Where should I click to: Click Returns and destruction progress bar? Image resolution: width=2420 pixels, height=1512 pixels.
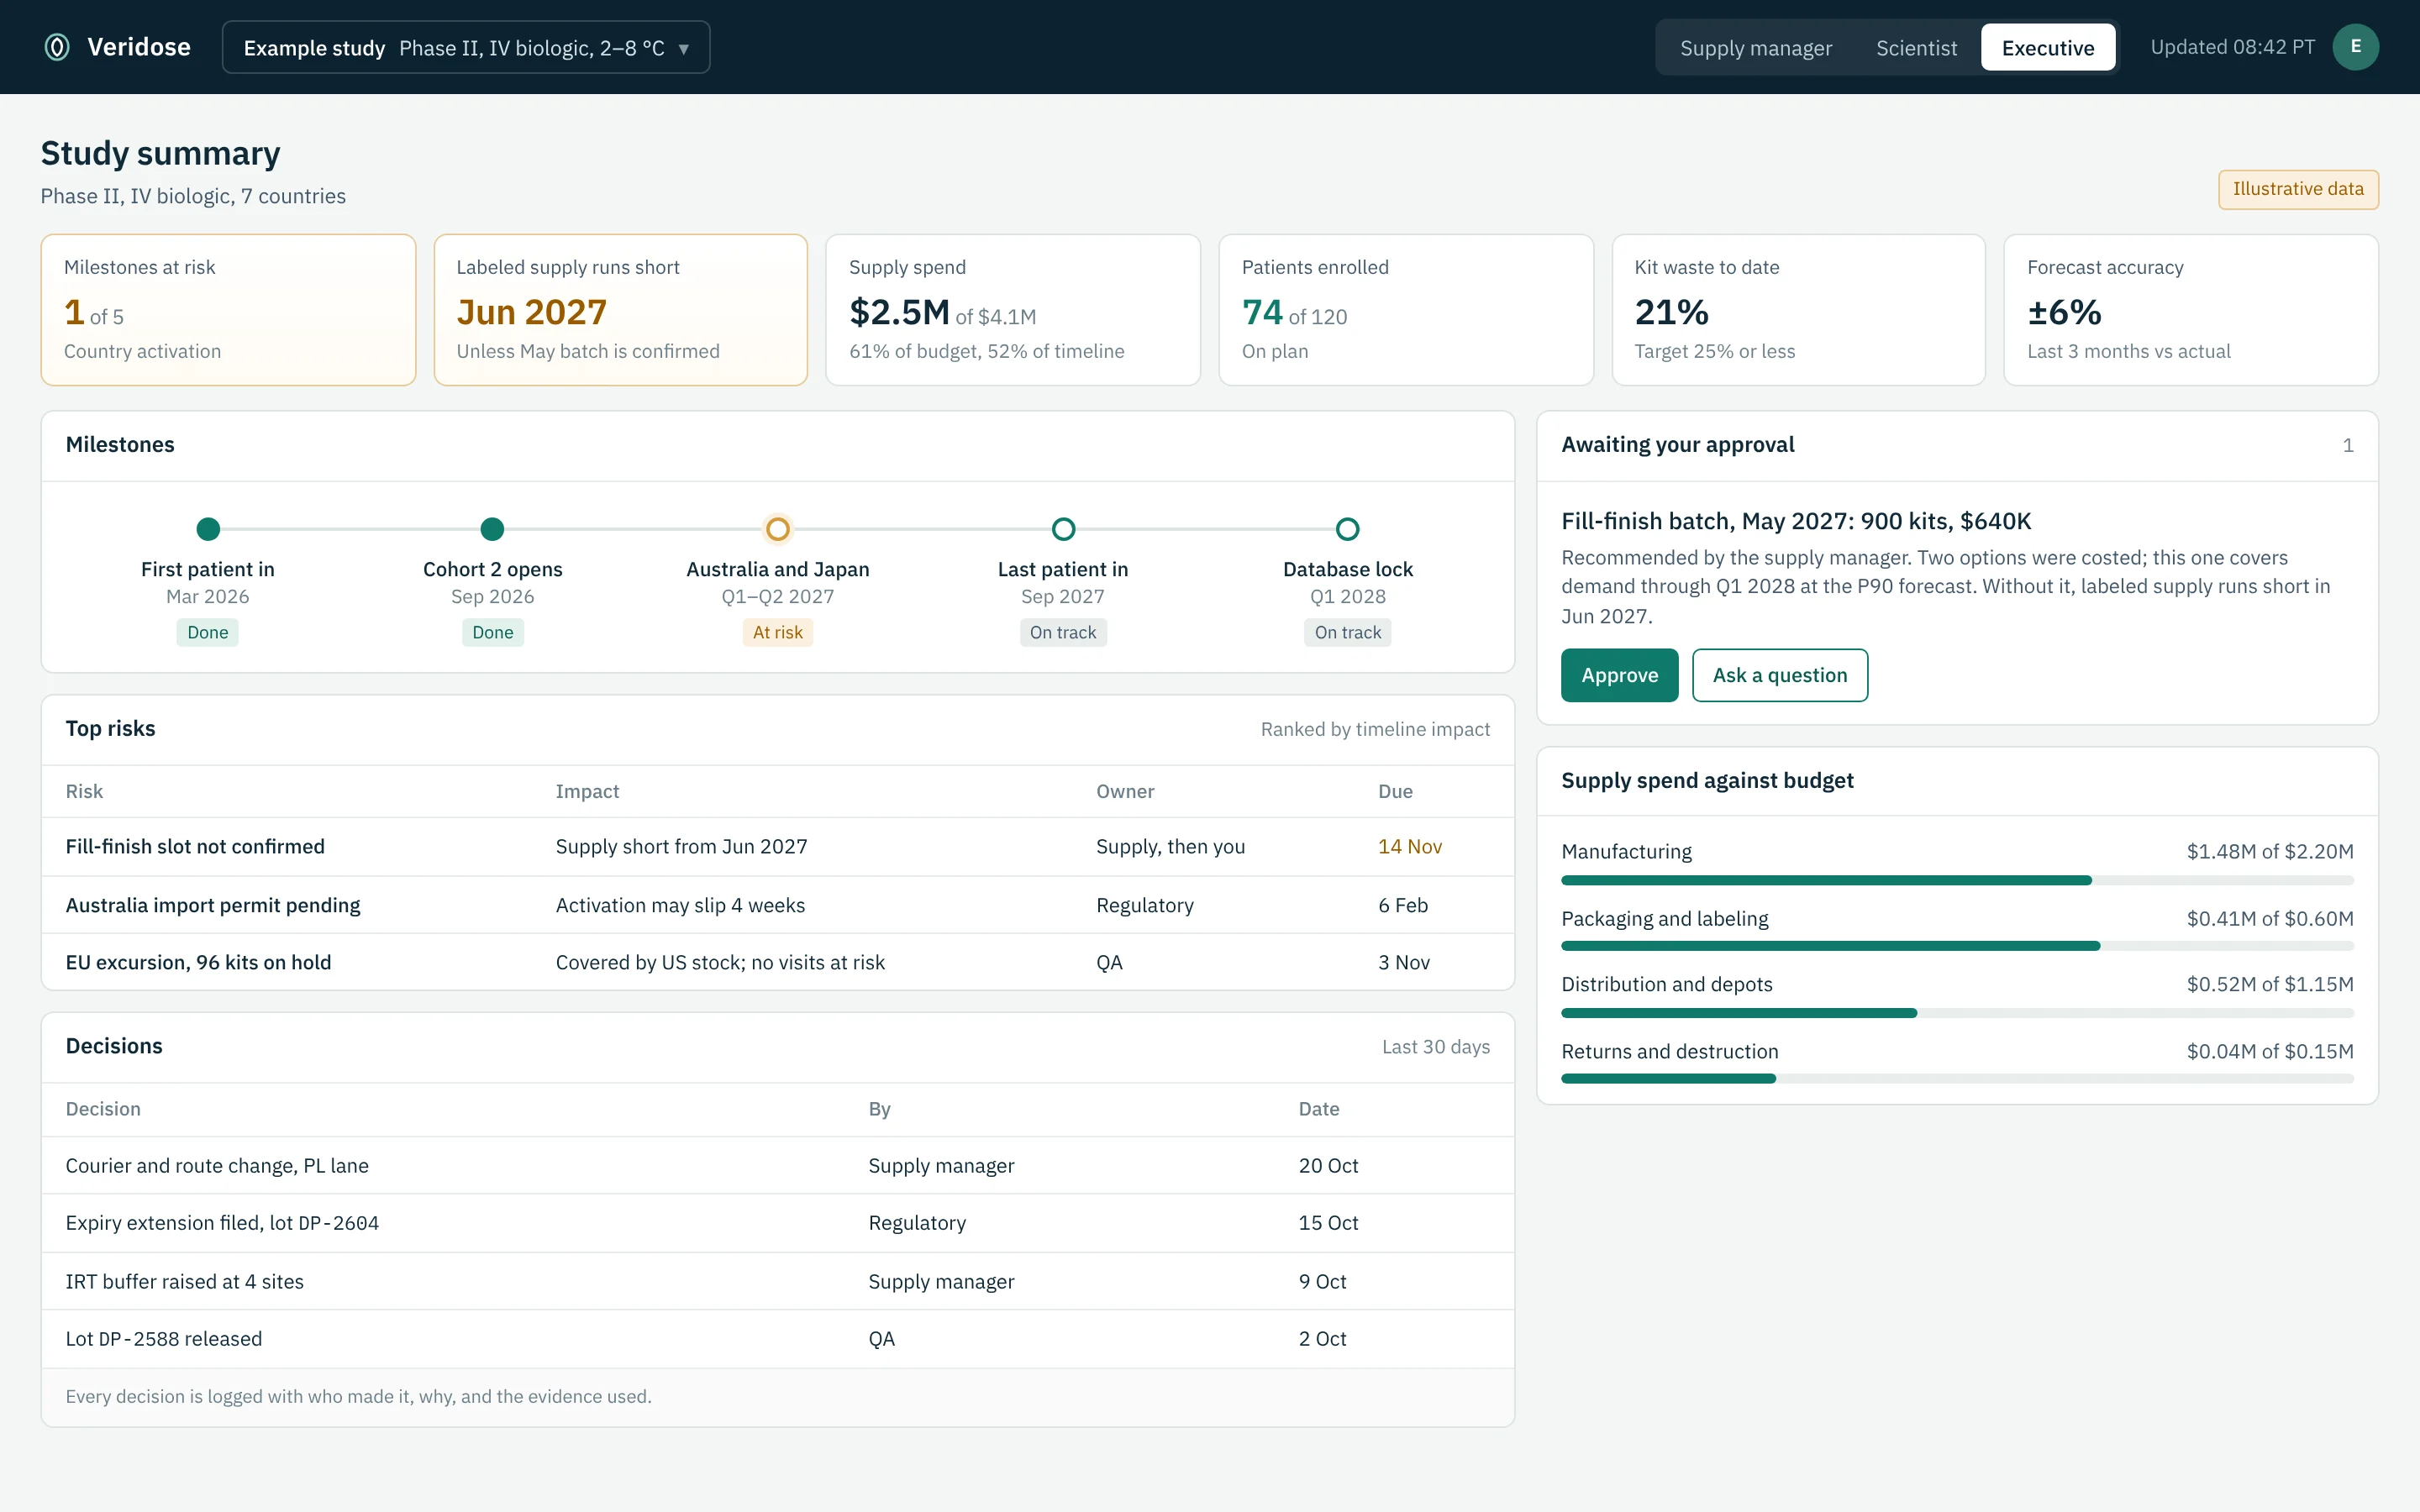click(1957, 1079)
